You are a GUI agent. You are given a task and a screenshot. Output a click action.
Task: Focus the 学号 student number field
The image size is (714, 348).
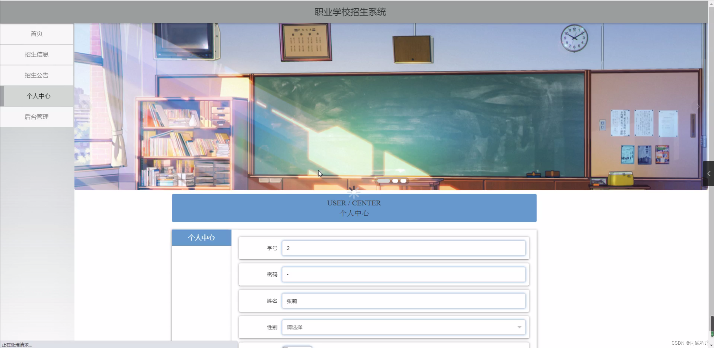[403, 248]
